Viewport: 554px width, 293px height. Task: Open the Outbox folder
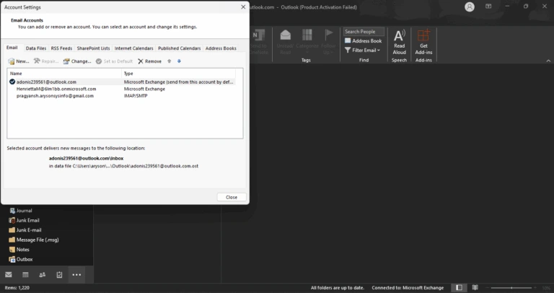coord(20,259)
